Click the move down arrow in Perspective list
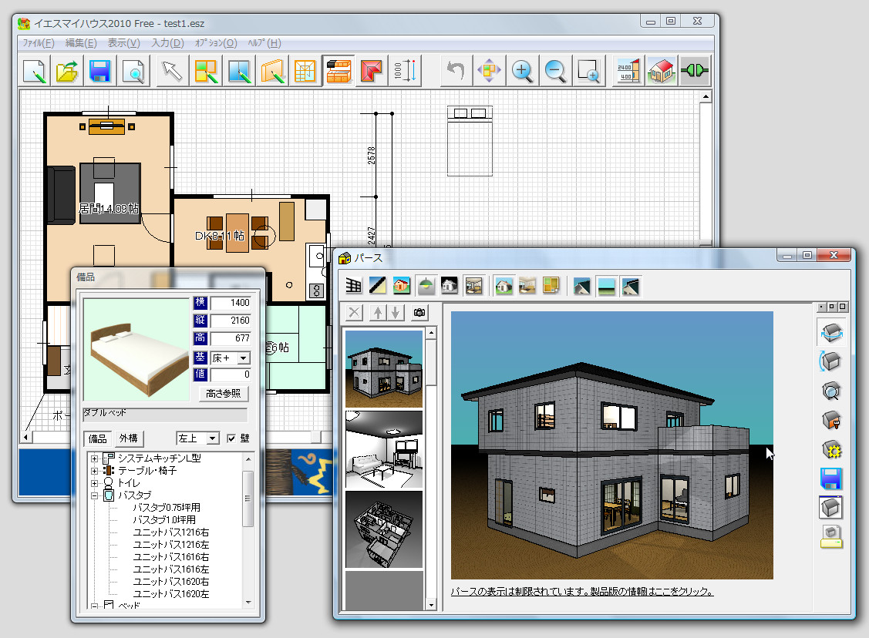The width and height of the screenshot is (869, 638). pos(395,313)
